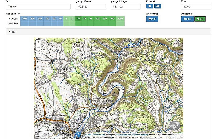Toggle the blue 1000 contour line interval
This screenshot has width=220, height=139.
coord(25,19)
